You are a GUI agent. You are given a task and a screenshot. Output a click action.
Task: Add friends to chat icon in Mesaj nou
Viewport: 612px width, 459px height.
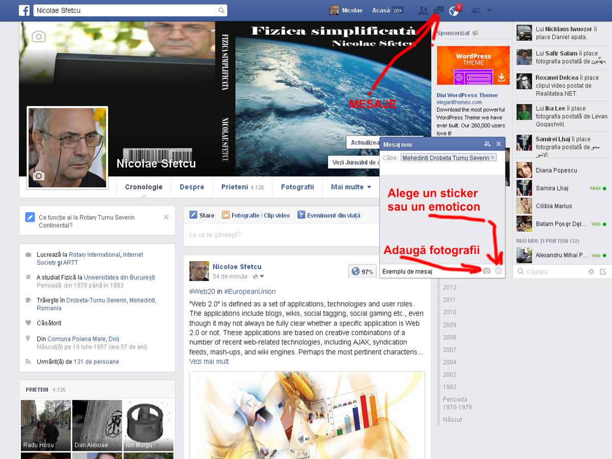point(488,144)
